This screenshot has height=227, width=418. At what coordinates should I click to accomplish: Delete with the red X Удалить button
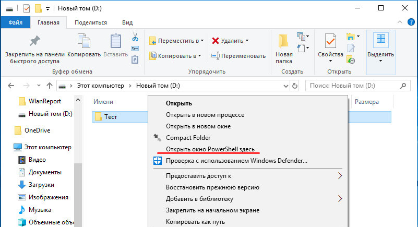click(228, 41)
